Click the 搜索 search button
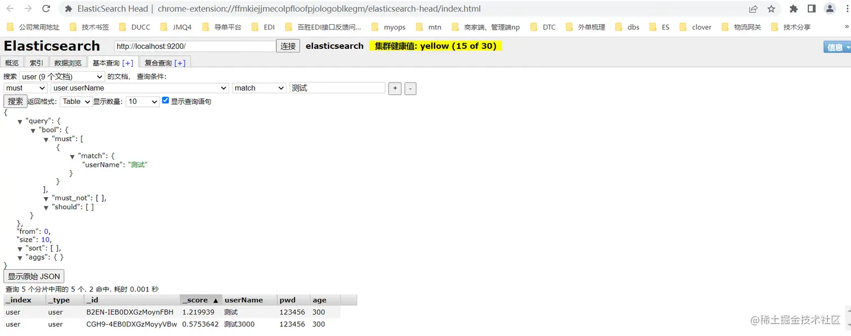 (x=15, y=101)
